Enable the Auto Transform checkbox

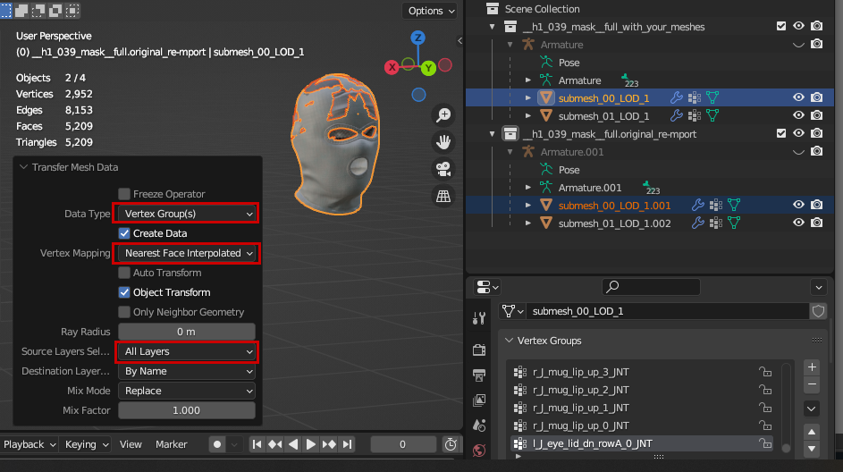[x=125, y=273]
